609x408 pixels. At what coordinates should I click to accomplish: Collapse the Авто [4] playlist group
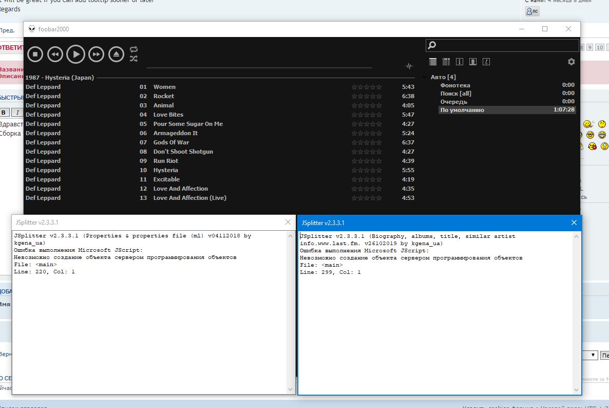[x=425, y=77]
